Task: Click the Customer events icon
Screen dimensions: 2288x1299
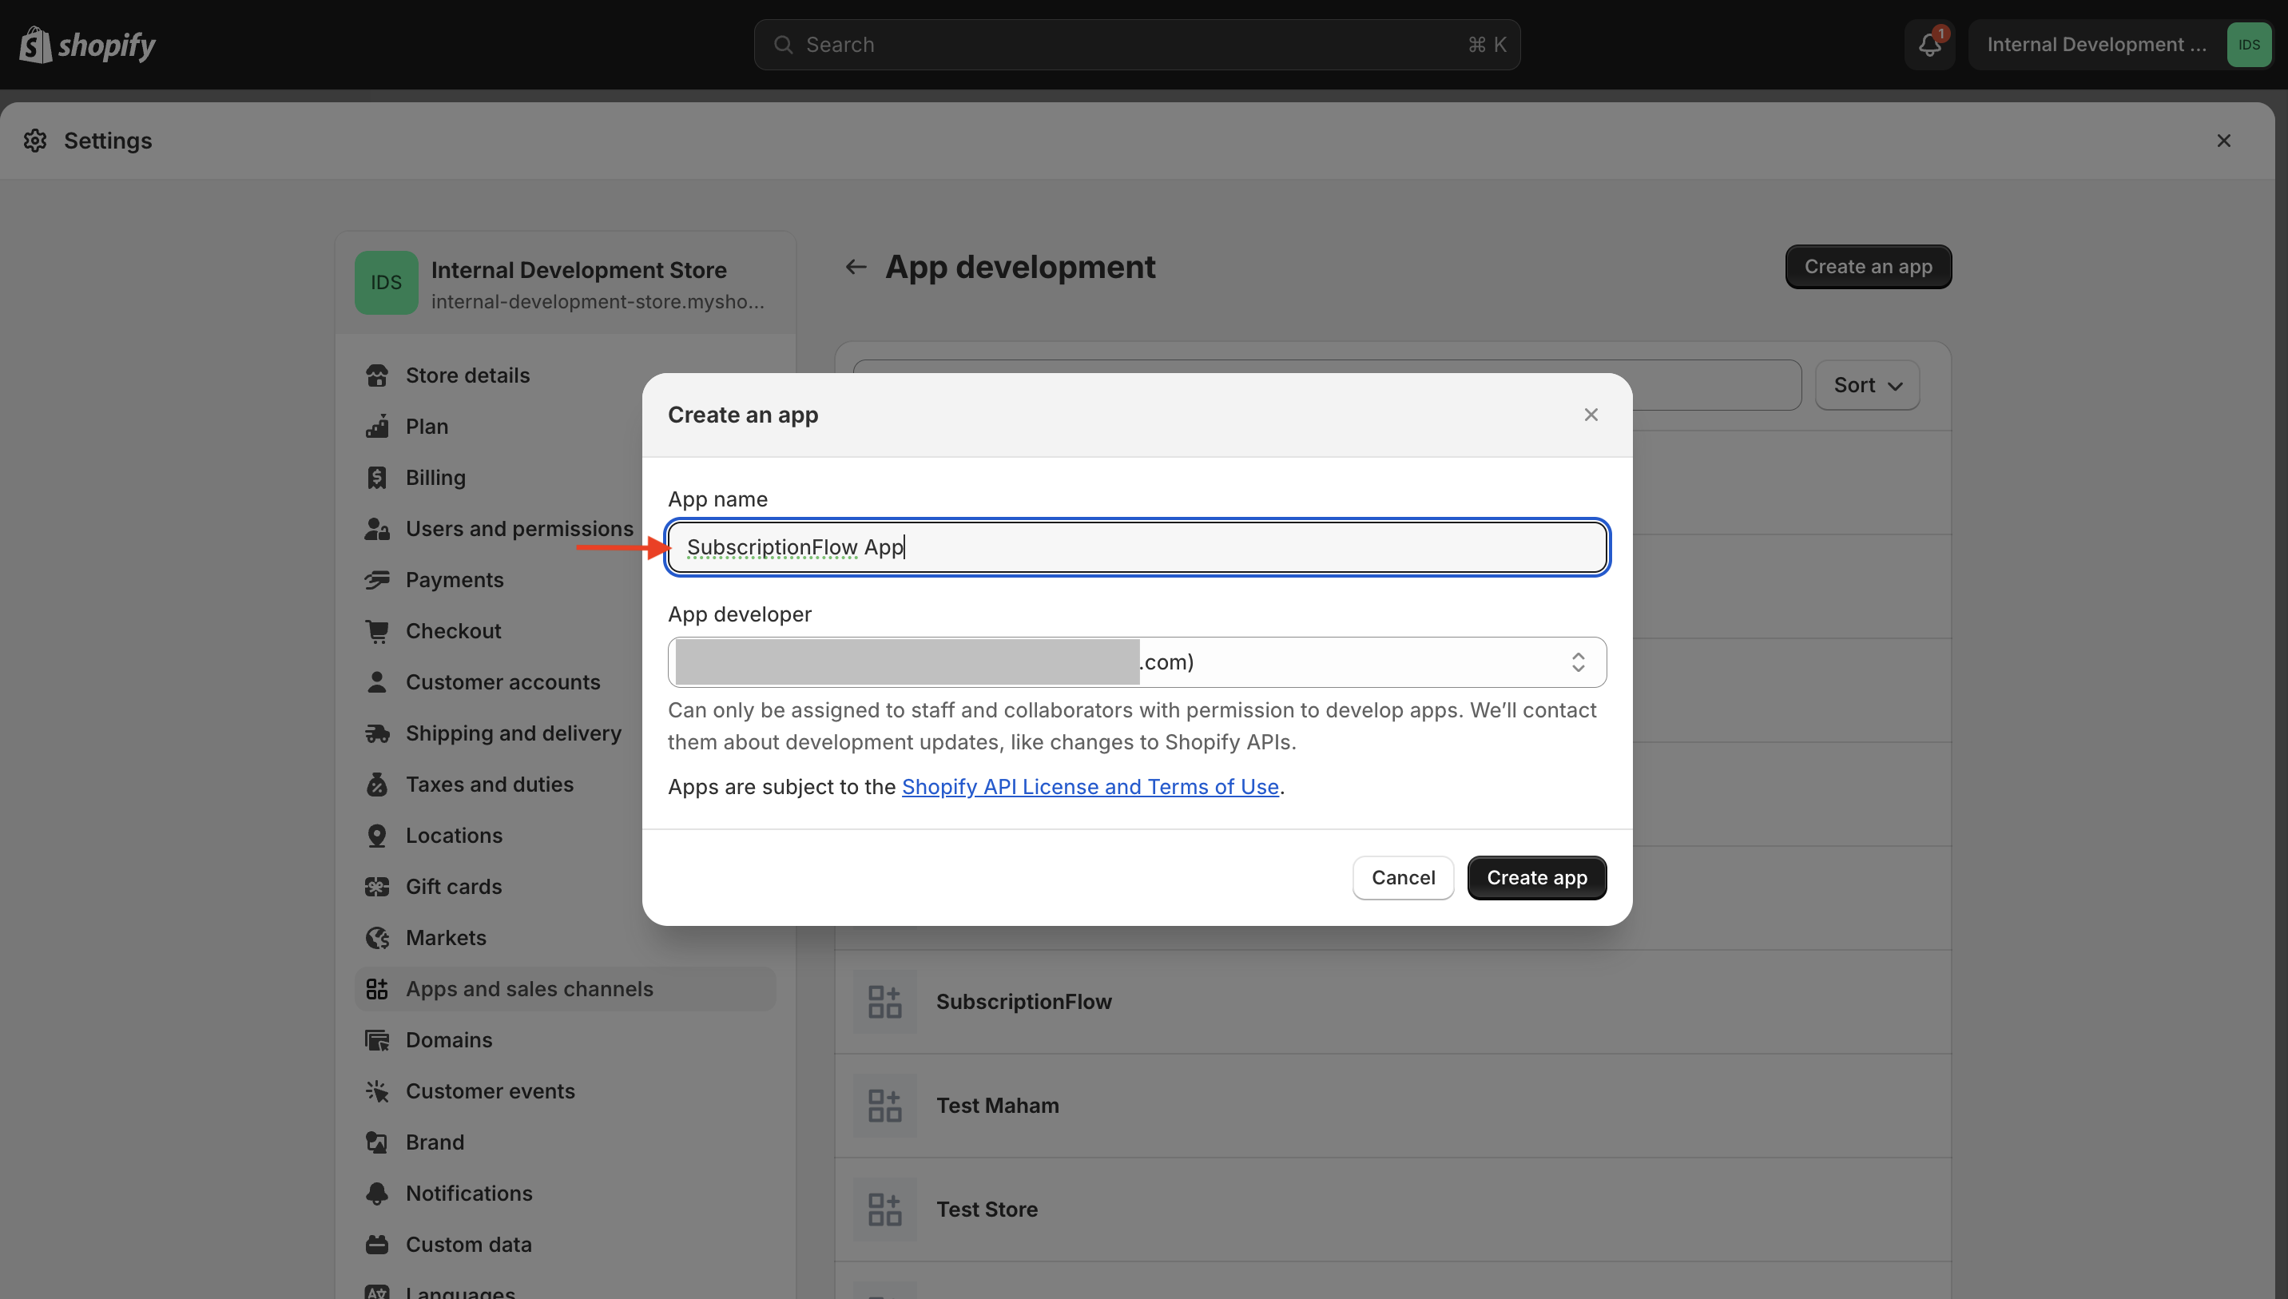Action: click(376, 1091)
